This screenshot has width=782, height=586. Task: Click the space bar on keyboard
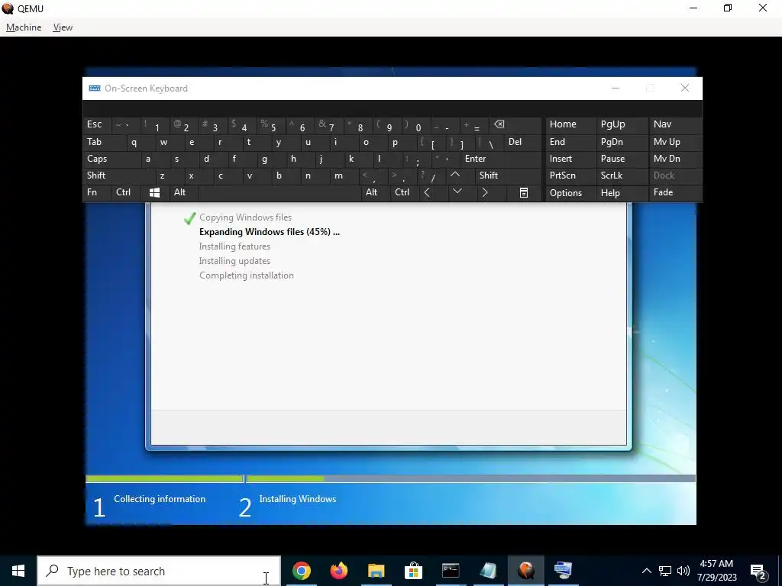(x=280, y=193)
